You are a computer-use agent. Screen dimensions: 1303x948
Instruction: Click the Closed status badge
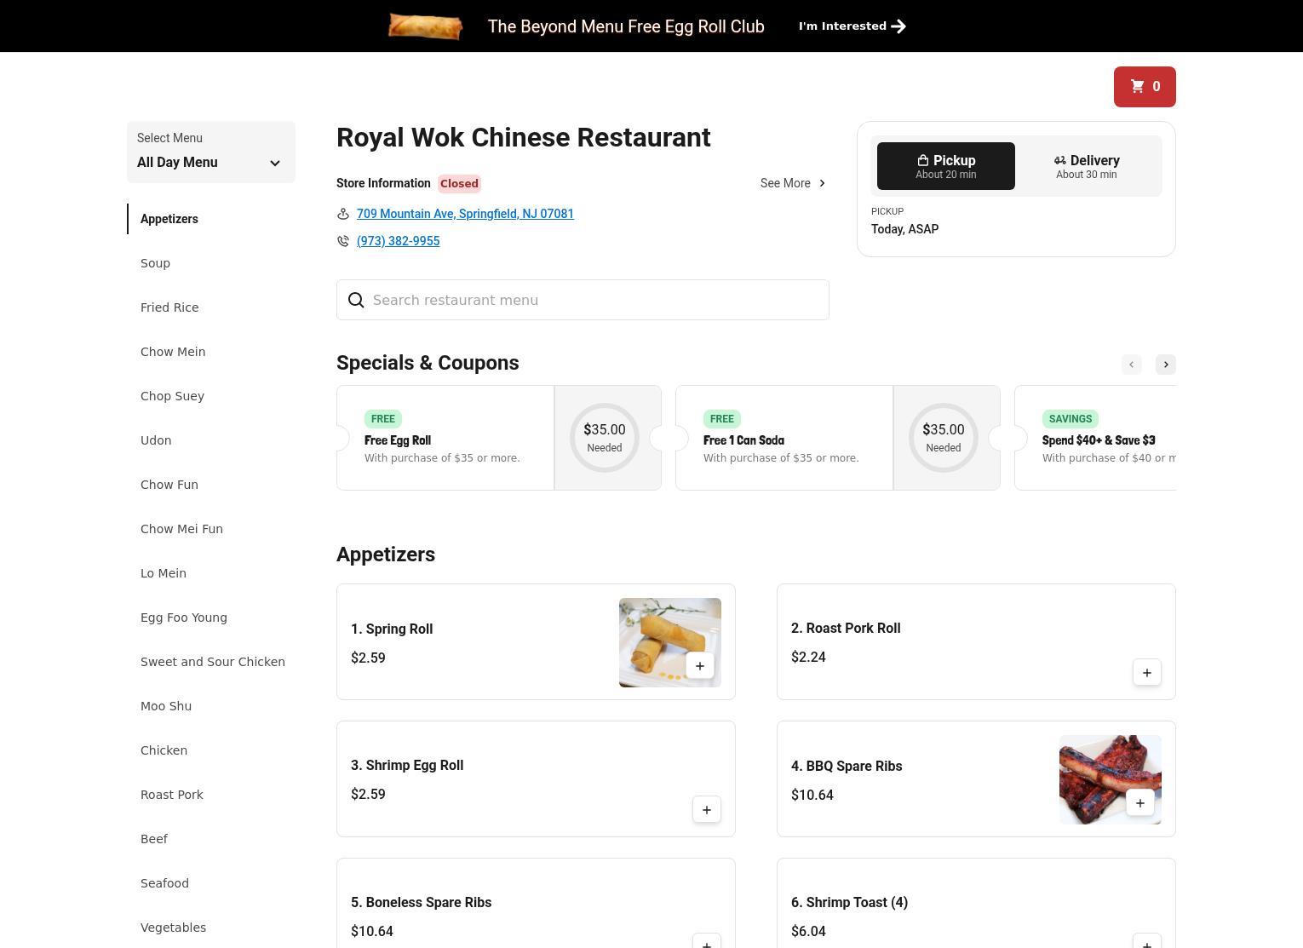pyautogui.click(x=459, y=183)
